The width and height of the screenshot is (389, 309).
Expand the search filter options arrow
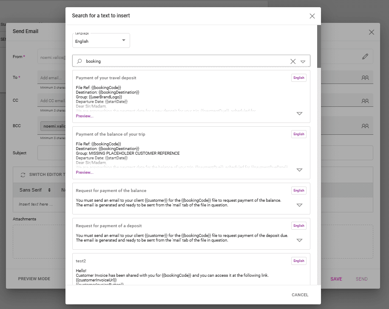click(303, 61)
